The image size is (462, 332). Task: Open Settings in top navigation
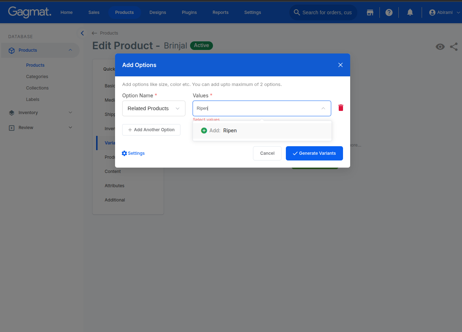click(253, 12)
